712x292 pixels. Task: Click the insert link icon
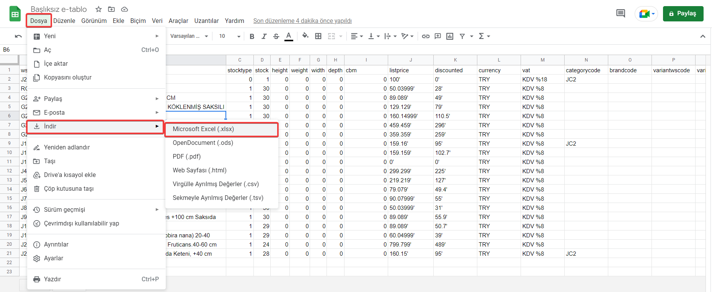point(426,36)
